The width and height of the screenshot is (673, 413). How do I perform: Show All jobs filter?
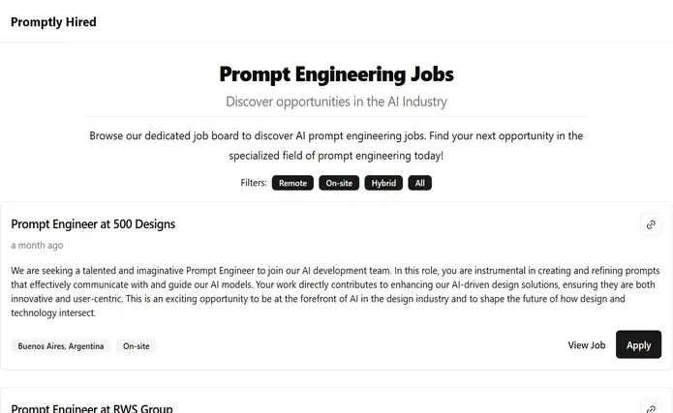[419, 183]
